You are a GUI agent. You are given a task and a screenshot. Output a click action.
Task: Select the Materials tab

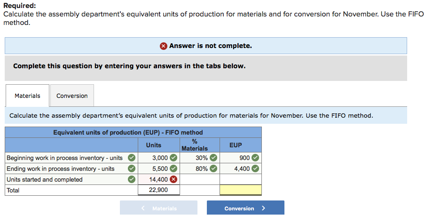point(27,96)
